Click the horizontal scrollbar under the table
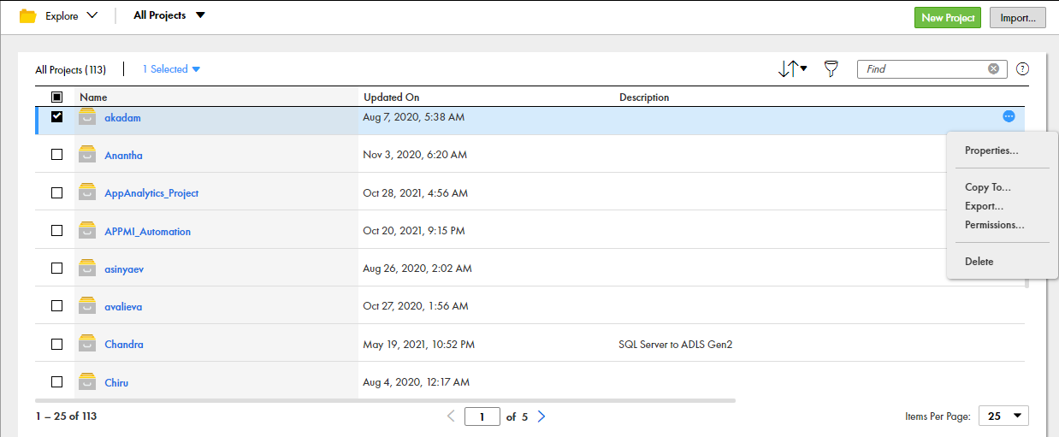Viewport: 1059px width, 437px height. [x=385, y=400]
